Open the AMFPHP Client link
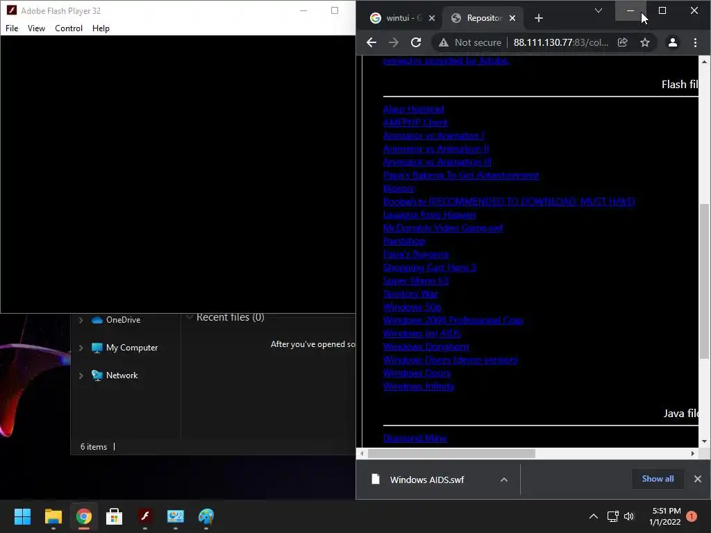Image resolution: width=711 pixels, height=533 pixels. (x=415, y=122)
